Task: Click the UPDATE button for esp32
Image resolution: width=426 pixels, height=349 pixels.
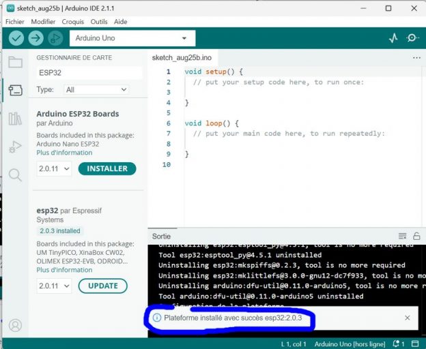Action: 103,286
